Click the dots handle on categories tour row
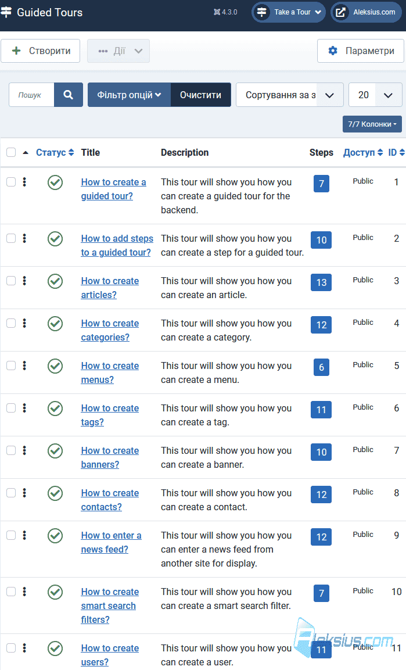This screenshot has width=406, height=670. [24, 323]
